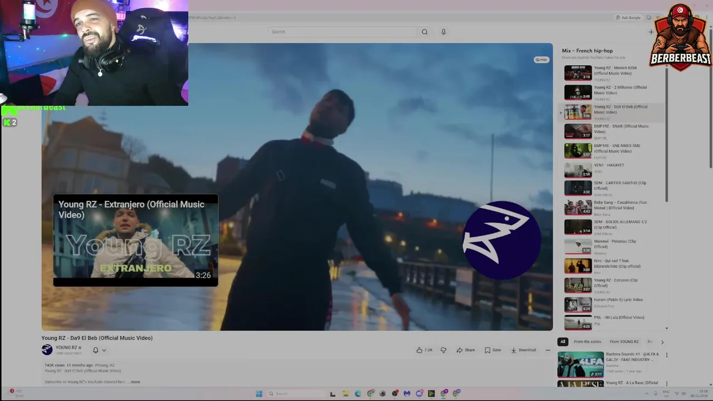
Task: Click the Menich Kifek video thumbnail
Action: point(578,73)
